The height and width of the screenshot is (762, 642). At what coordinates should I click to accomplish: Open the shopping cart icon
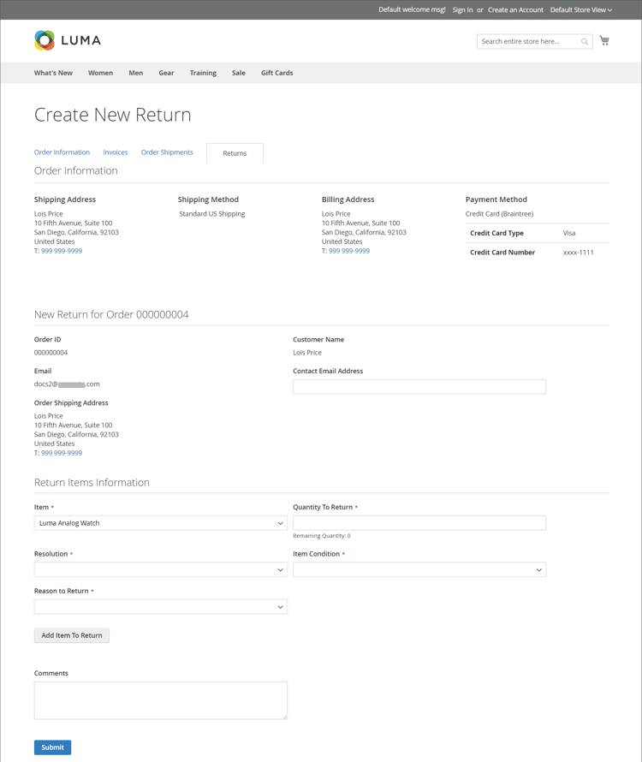point(604,40)
